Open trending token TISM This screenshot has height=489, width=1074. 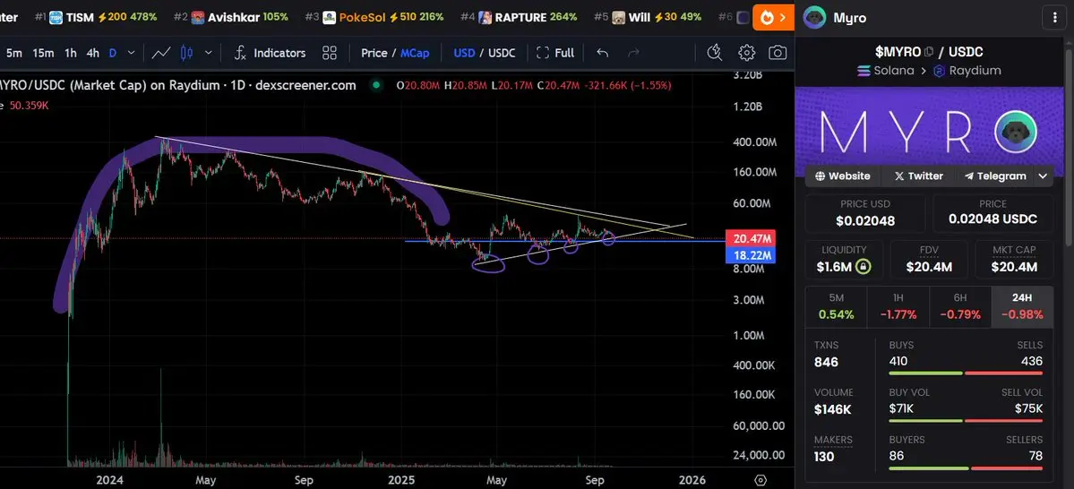pyautogui.click(x=95, y=17)
